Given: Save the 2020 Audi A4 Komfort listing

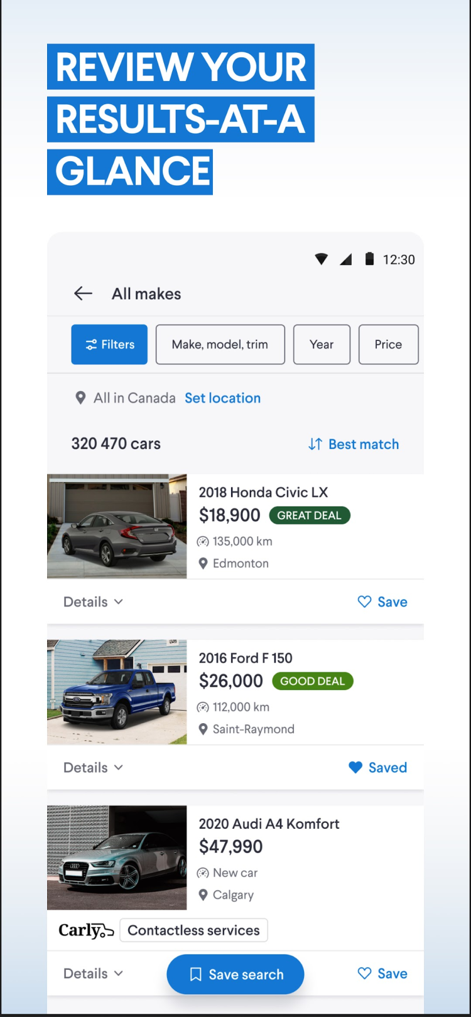Looking at the screenshot, I should click(x=382, y=974).
